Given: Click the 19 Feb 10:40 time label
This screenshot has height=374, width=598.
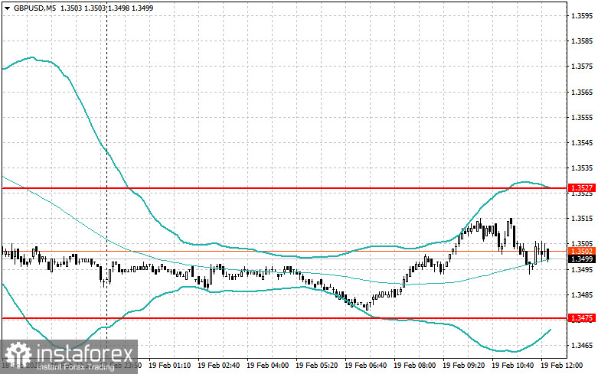Looking at the screenshot, I should (x=512, y=366).
